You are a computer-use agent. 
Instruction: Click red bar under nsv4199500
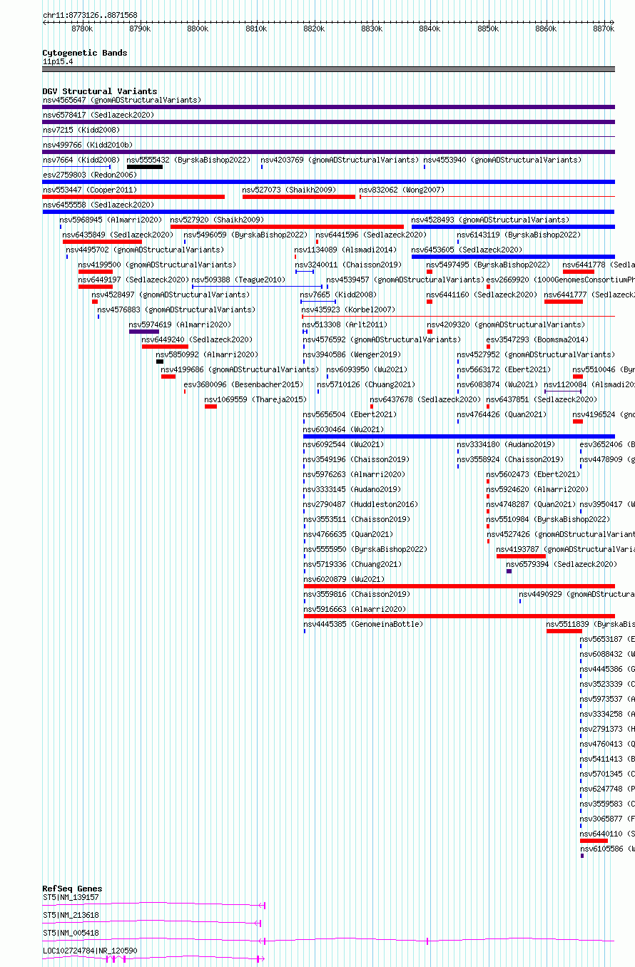96,272
